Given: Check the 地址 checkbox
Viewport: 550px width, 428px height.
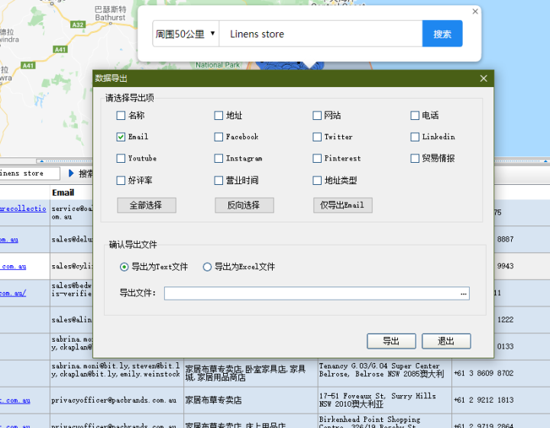Looking at the screenshot, I should [x=218, y=115].
